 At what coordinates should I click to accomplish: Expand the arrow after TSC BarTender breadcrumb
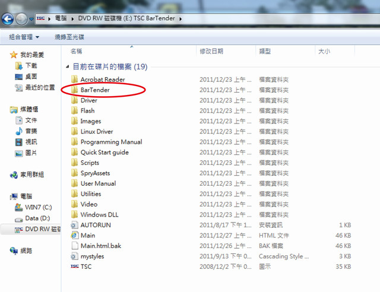click(x=180, y=18)
